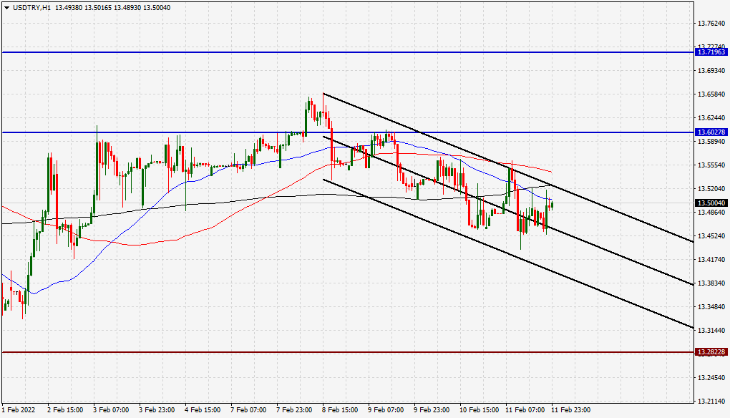Image resolution: width=730 pixels, height=418 pixels.
Task: Click the 13.76240 price scale value
Action: [711, 24]
